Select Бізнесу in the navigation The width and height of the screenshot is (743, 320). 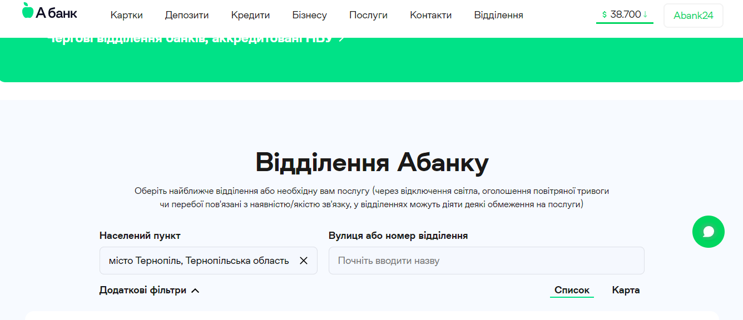[309, 15]
